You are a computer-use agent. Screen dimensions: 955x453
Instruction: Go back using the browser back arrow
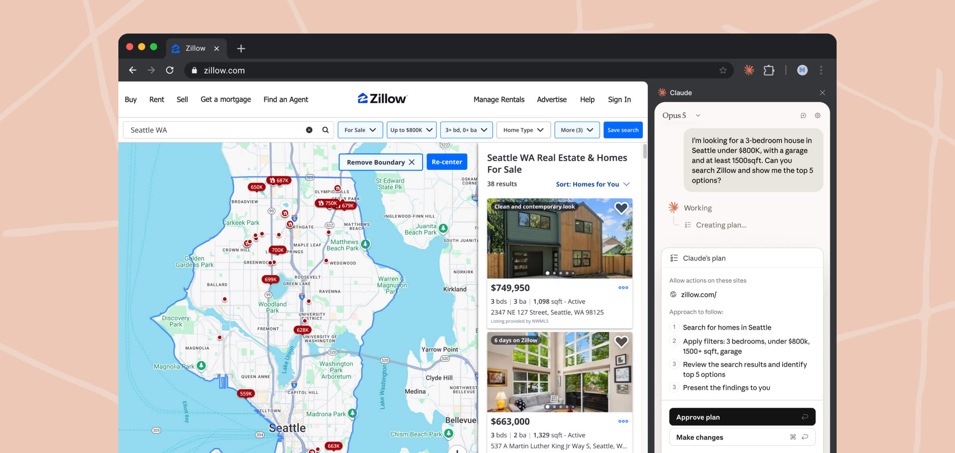[x=133, y=70]
